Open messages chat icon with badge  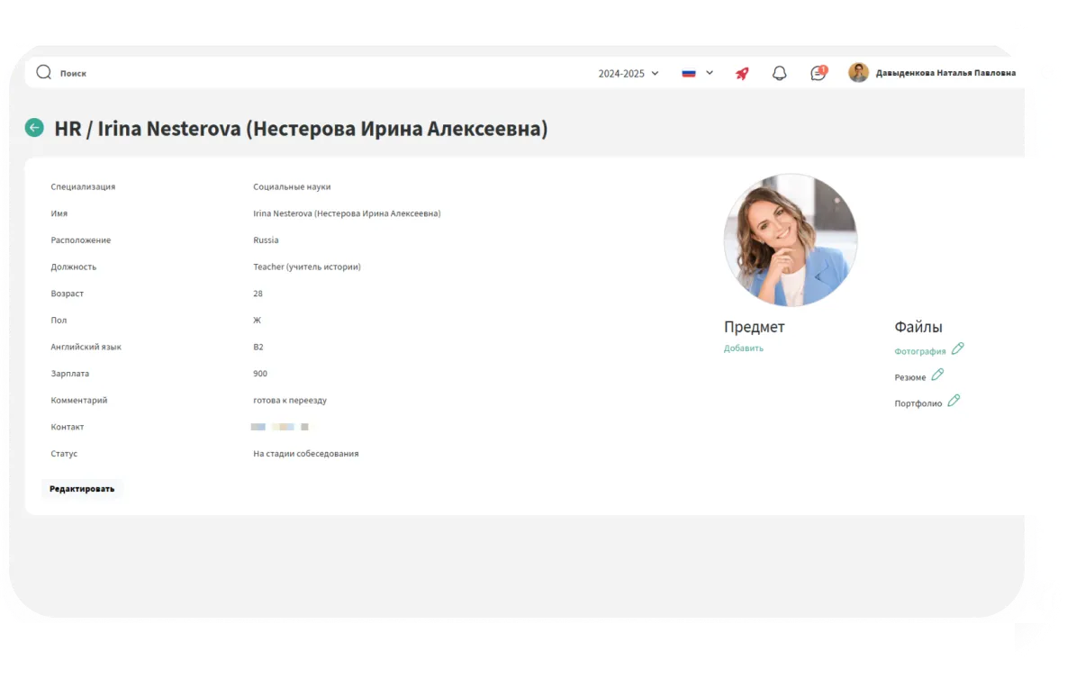tap(818, 74)
